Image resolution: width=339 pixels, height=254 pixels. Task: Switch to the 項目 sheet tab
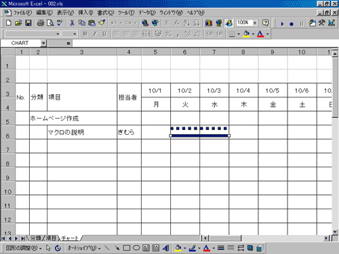(x=51, y=238)
